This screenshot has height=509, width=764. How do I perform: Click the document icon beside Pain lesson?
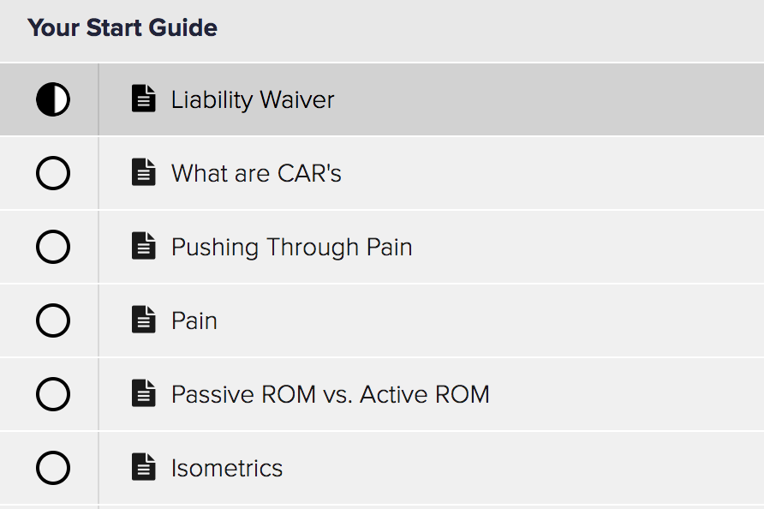click(x=144, y=320)
